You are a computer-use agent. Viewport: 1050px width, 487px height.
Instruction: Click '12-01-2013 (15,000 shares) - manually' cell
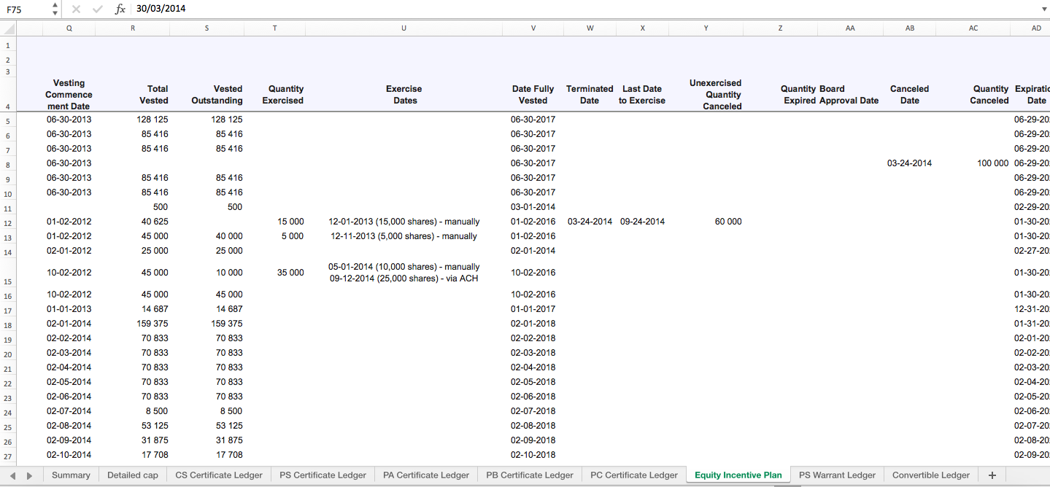coord(404,222)
